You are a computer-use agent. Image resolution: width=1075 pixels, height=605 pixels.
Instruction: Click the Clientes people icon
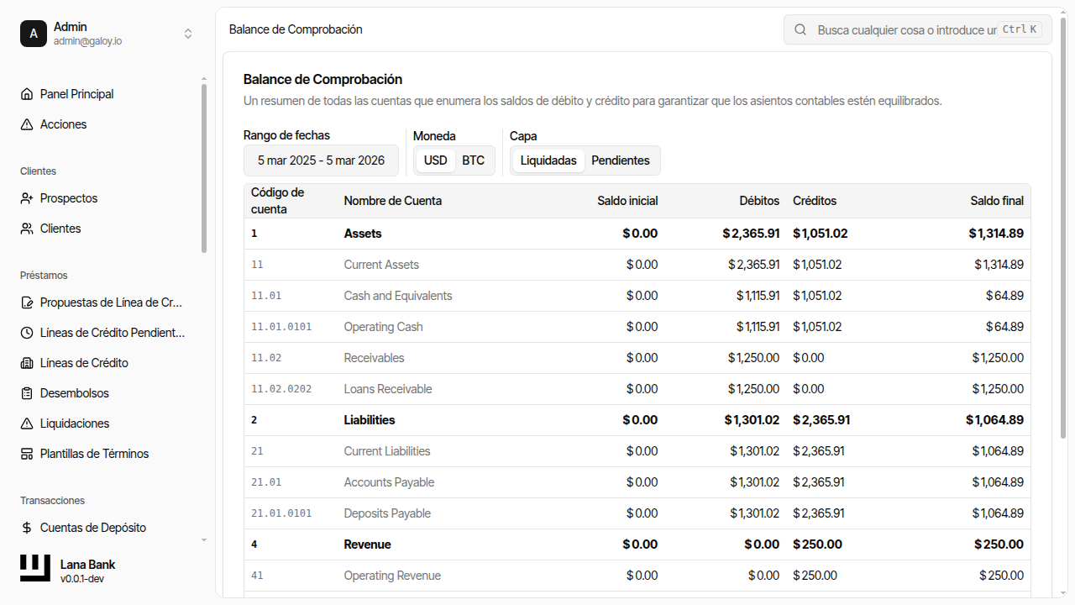coord(27,229)
